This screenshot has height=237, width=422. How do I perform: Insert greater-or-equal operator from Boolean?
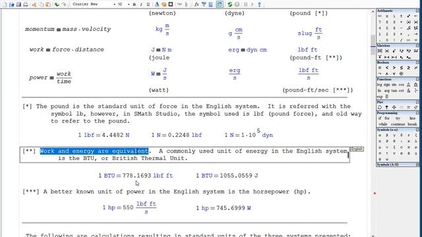point(409,68)
